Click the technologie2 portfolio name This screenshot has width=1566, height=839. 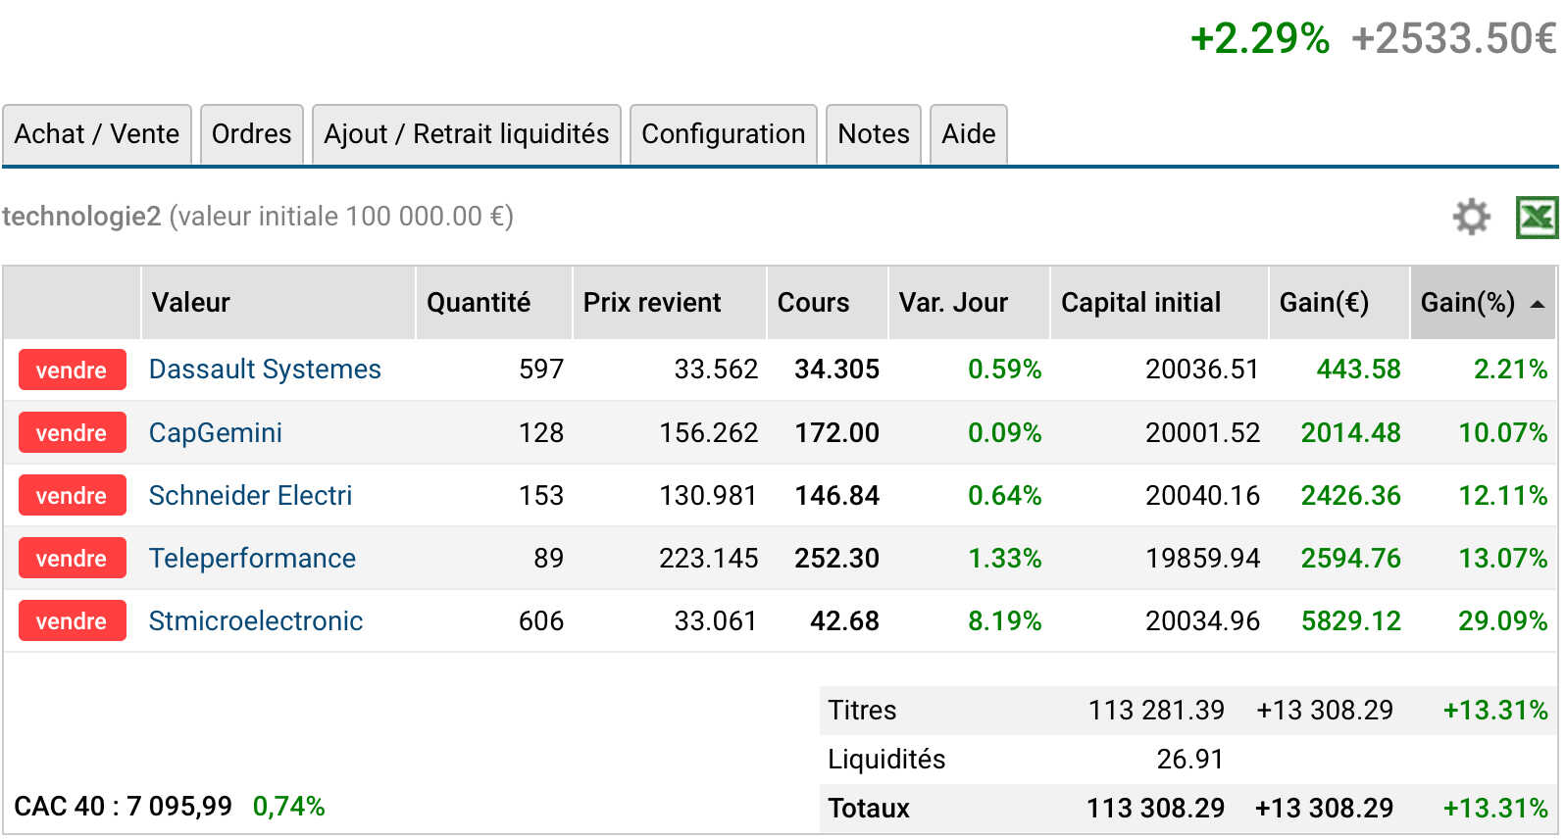(81, 217)
